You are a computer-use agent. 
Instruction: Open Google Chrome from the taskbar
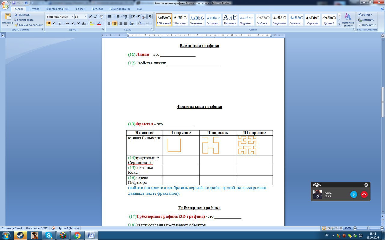click(x=77, y=235)
